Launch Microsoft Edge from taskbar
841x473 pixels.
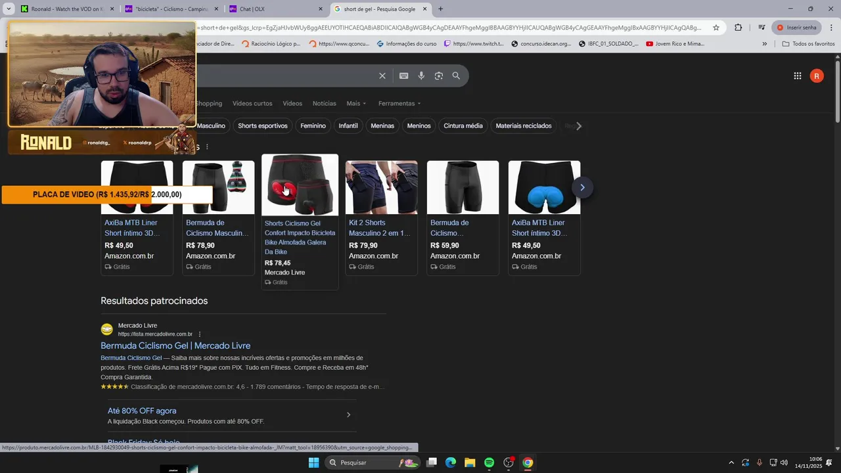(x=450, y=462)
